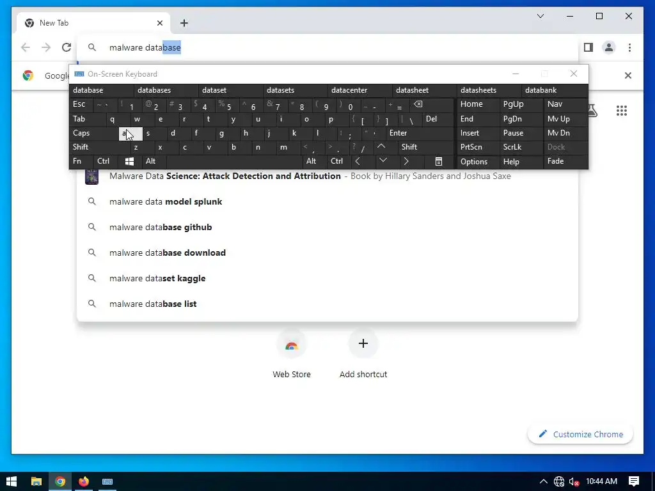This screenshot has height=491, width=655.
Task: Click the Del key on keyboard
Action: point(438,119)
